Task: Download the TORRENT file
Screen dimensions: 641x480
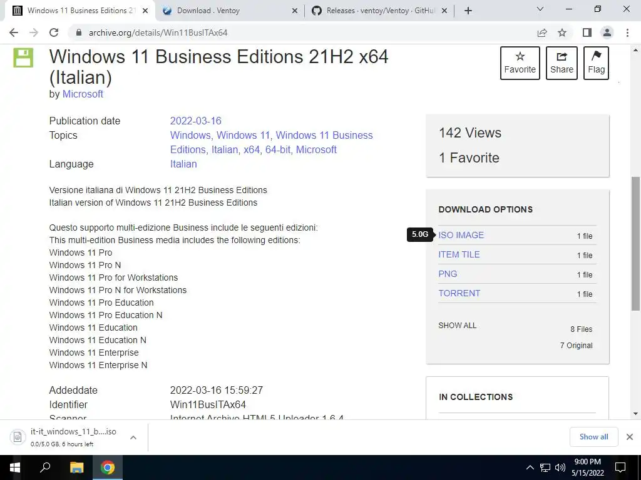Action: point(459,293)
